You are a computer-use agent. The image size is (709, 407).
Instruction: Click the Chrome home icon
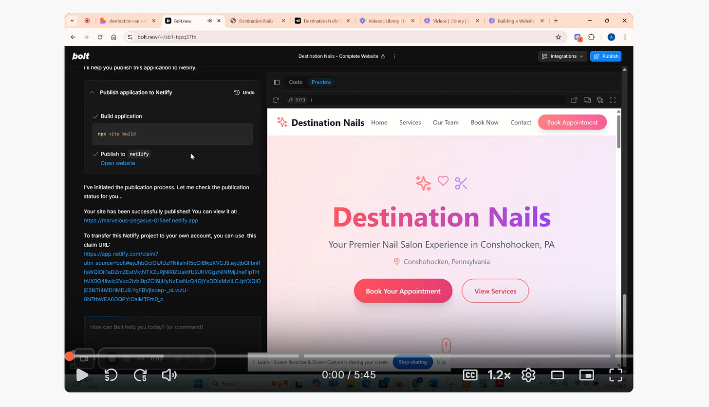(113, 37)
